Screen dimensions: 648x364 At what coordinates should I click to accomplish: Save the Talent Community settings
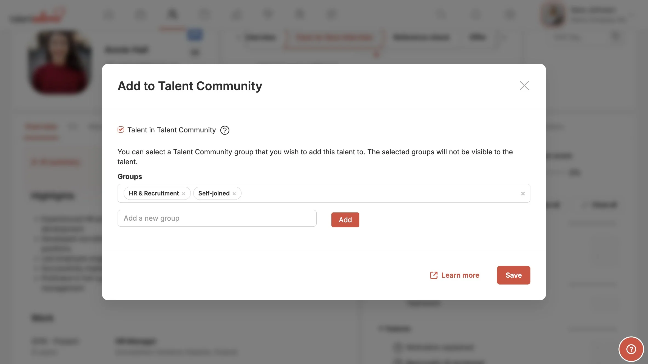coord(513,275)
